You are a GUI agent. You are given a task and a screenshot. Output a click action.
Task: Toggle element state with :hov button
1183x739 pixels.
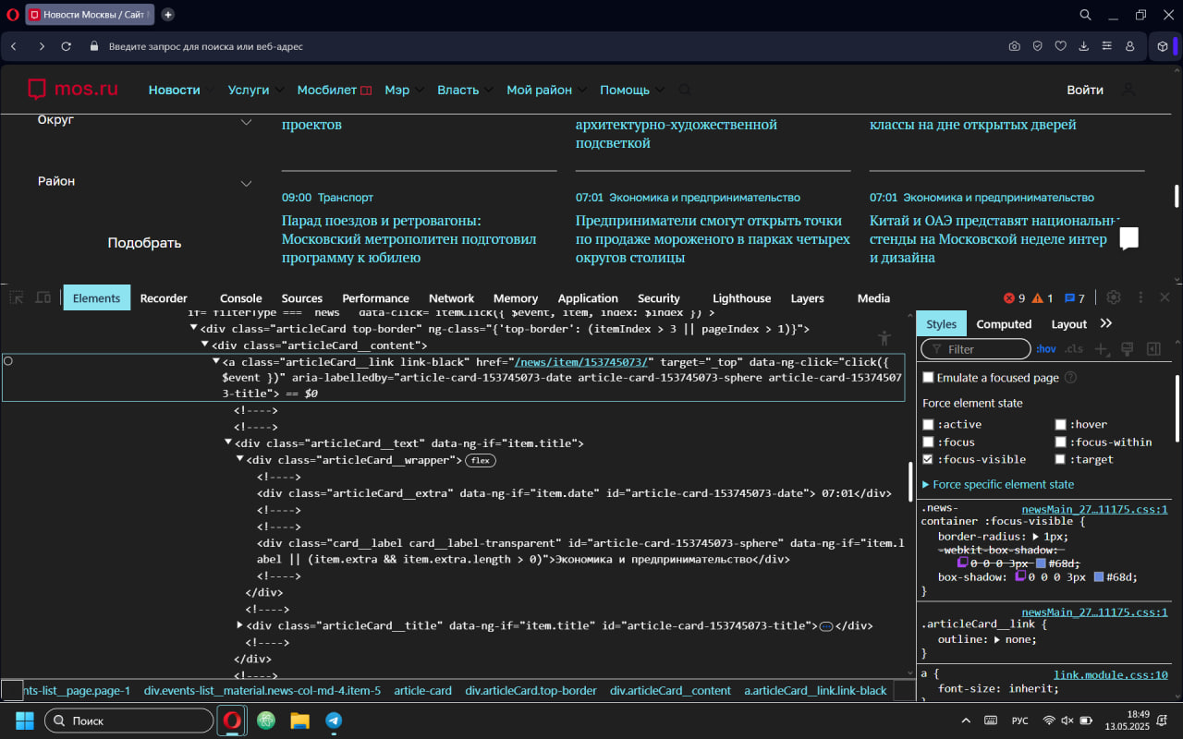1045,348
